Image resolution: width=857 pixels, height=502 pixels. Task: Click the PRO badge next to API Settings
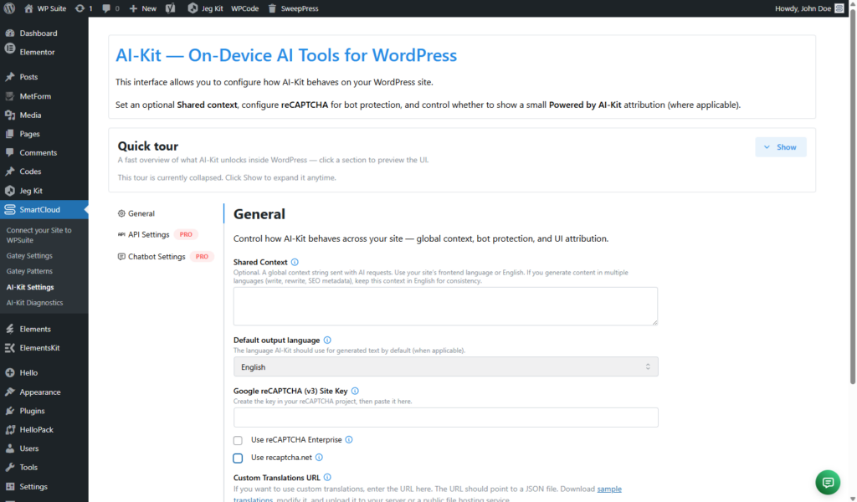pyautogui.click(x=186, y=234)
